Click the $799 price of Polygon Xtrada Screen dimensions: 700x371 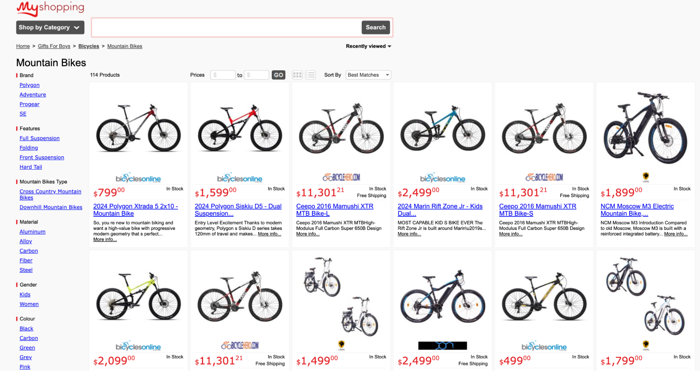point(109,192)
